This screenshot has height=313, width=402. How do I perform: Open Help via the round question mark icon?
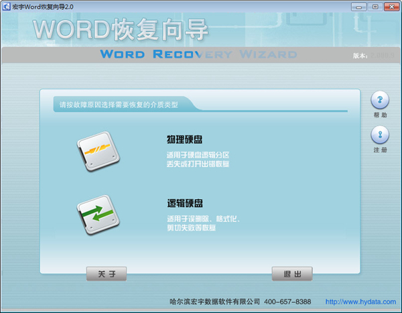(380, 100)
